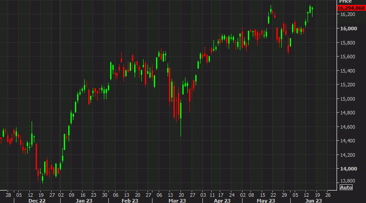Click the 15,200 price axis label
366x203 pixels.
point(348,85)
